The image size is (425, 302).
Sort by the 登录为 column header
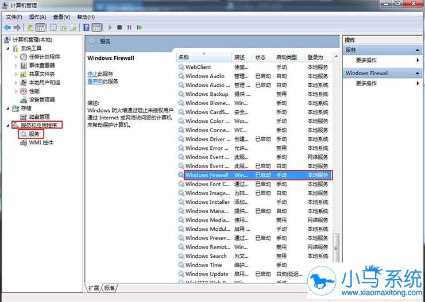[318, 57]
